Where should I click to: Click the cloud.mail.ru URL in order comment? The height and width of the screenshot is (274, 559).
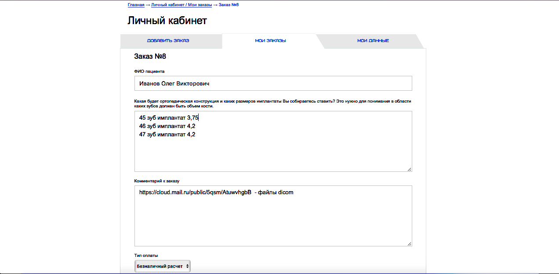(x=195, y=192)
